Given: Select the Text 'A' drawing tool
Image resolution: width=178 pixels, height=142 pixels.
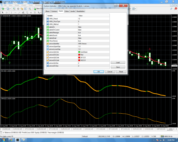Looking at the screenshot, I should (x=31, y=12).
